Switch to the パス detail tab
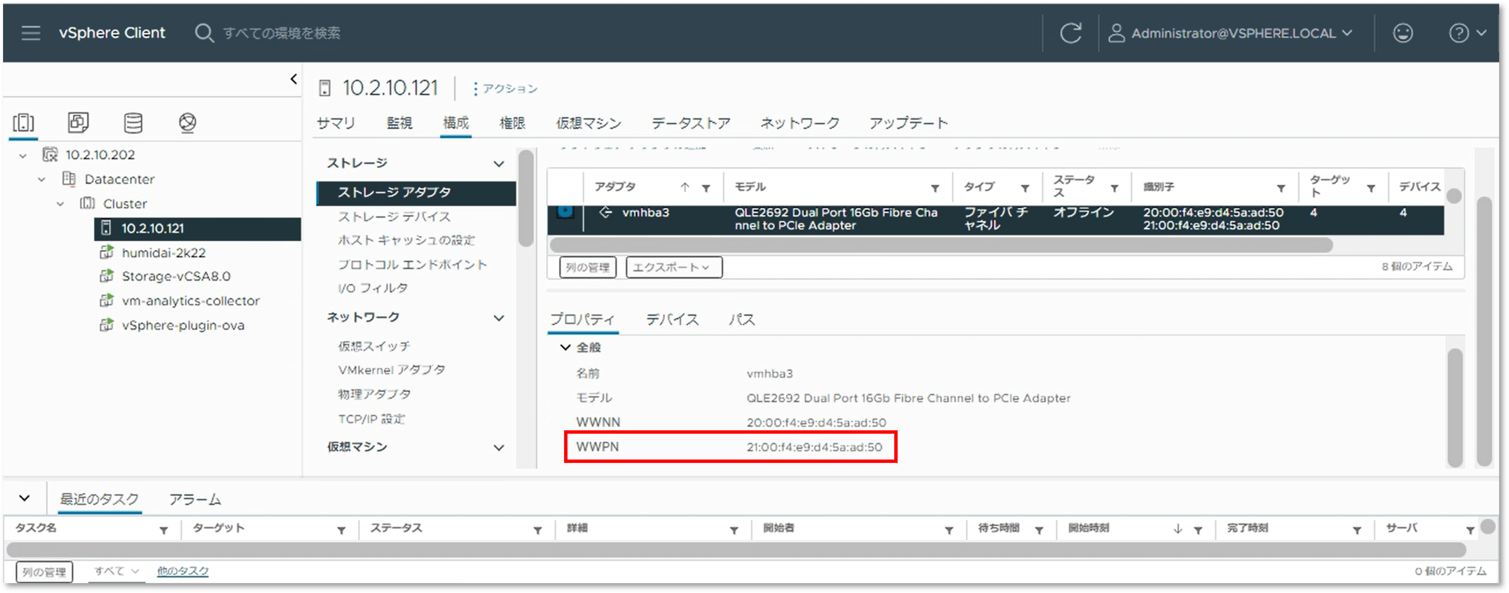 coord(742,320)
